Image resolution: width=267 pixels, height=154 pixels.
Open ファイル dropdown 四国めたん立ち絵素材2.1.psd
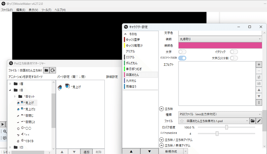point(214,121)
